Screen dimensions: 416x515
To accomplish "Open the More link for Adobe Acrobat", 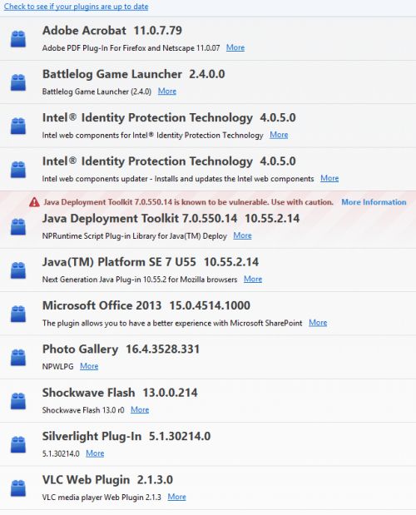I will 235,47.
